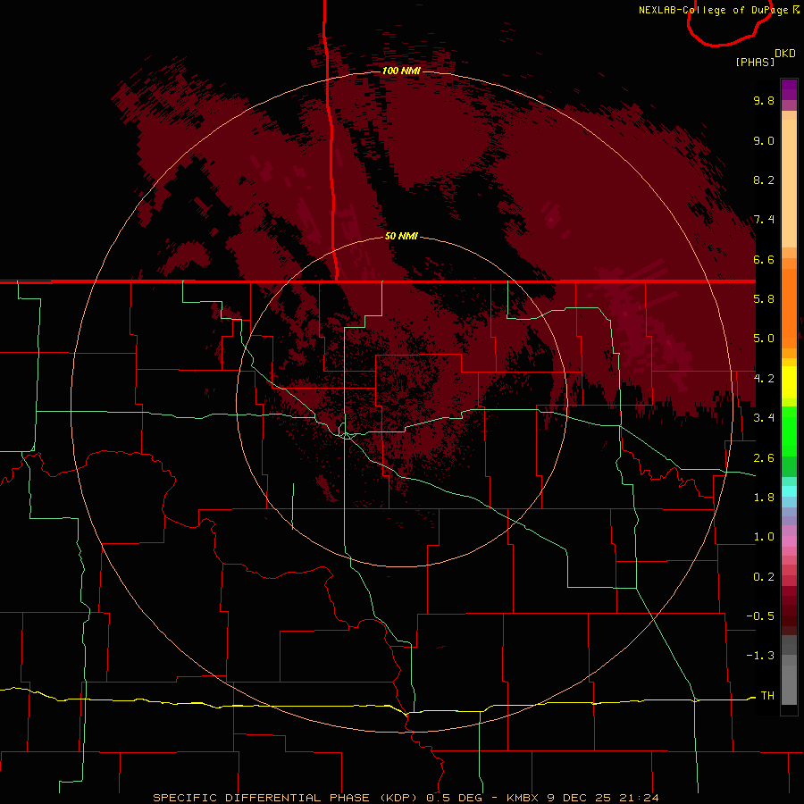Click the 9.0 legend value
This screenshot has height=804, width=804.
point(764,140)
